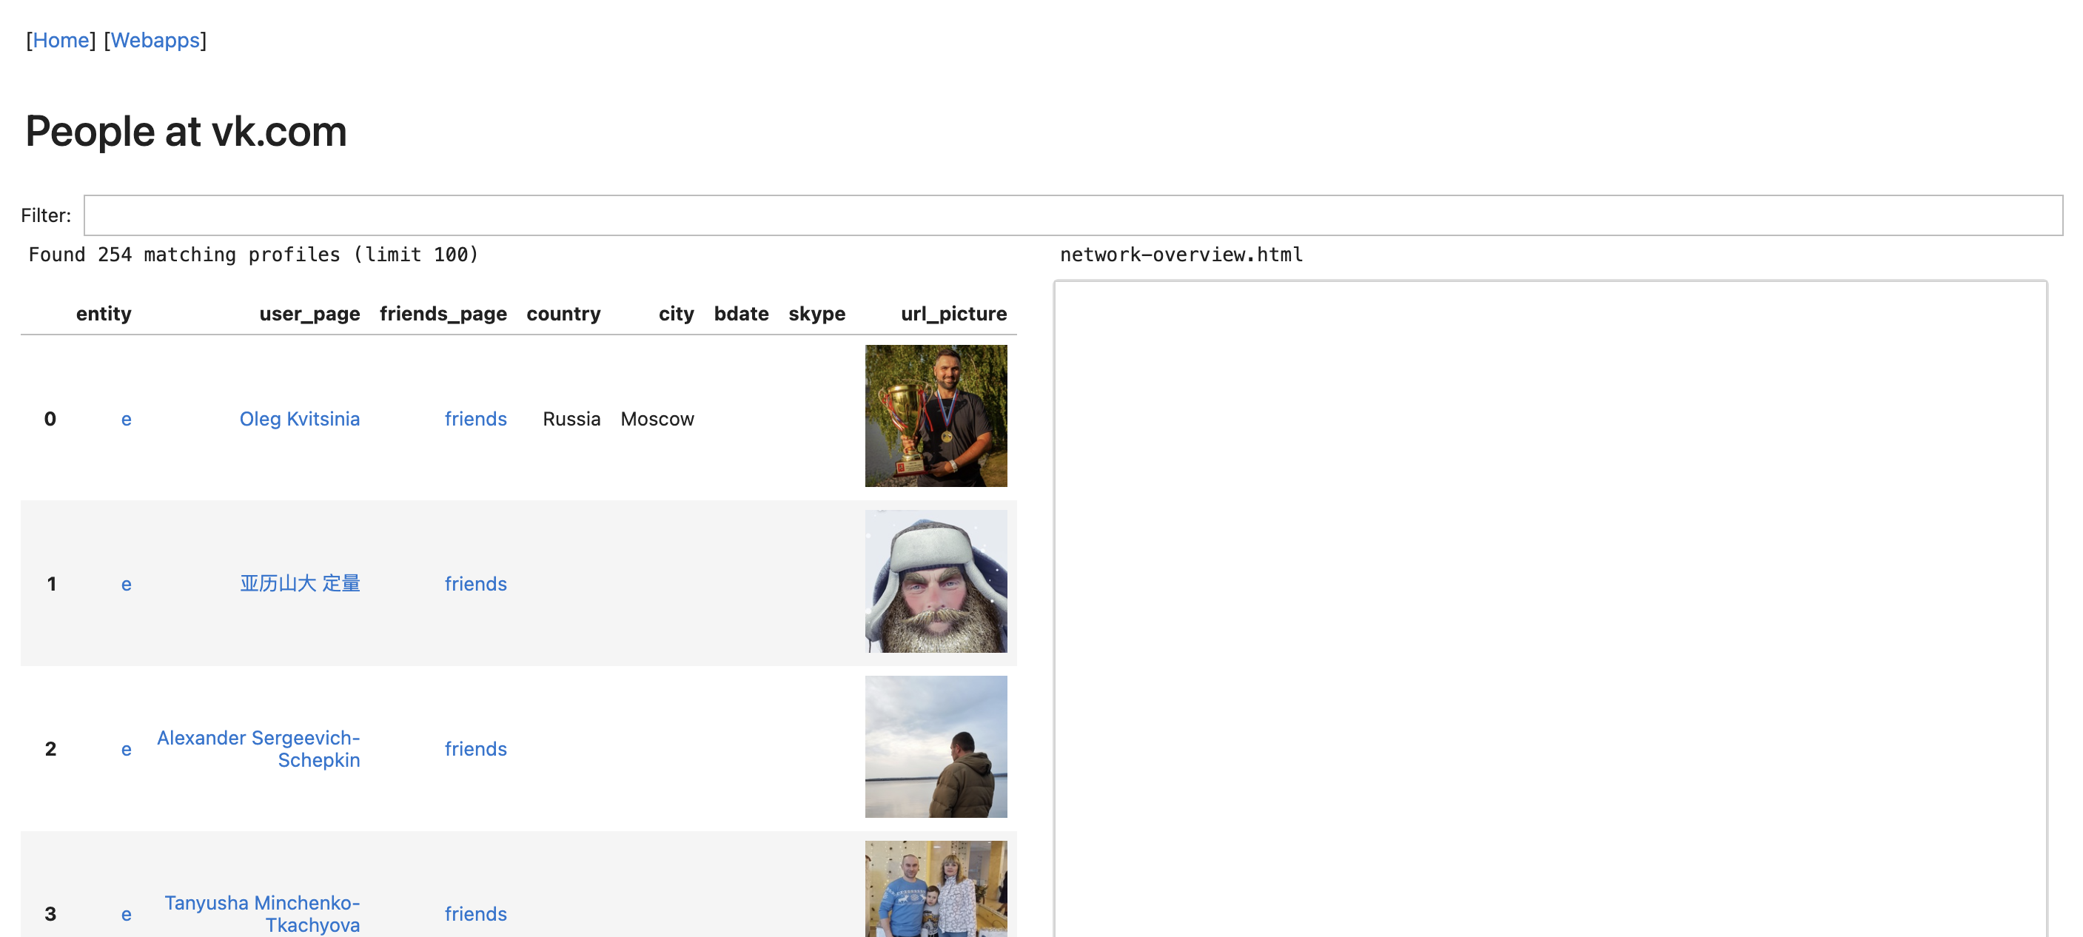Viewport: 2083px width, 937px height.
Task: Click the skype column header
Action: click(x=816, y=314)
